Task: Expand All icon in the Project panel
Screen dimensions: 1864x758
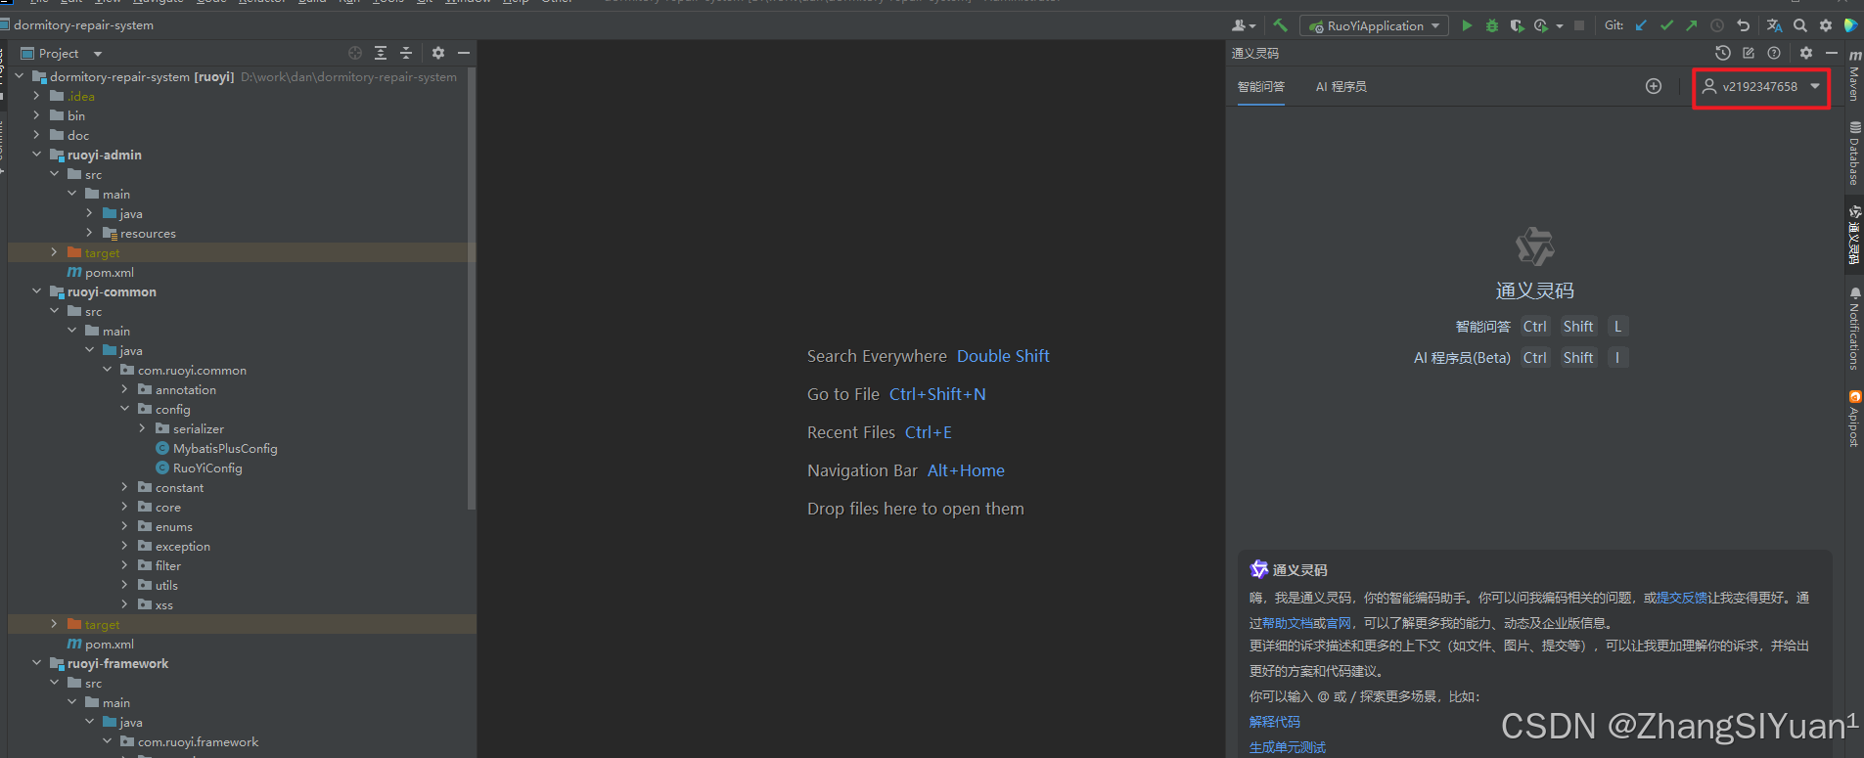Action: [381, 53]
